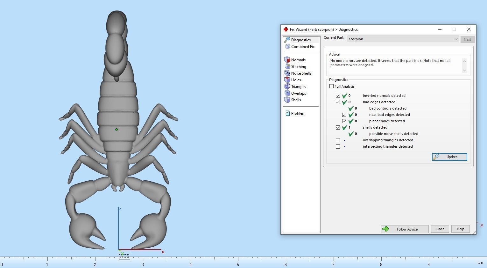Click the 'bad contours detected' label

pos(388,108)
